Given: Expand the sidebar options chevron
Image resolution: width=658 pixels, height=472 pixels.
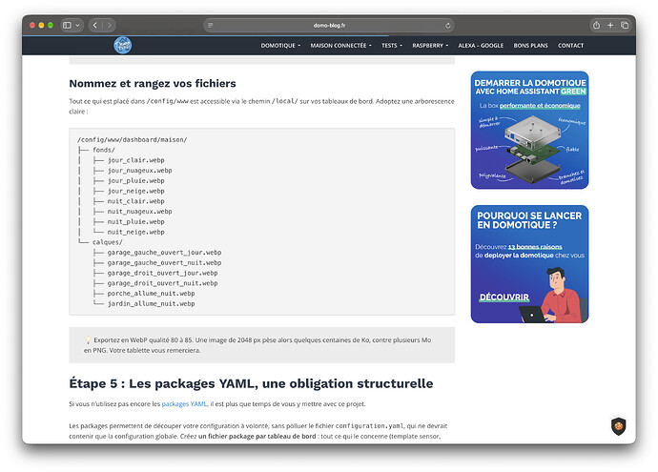Looking at the screenshot, I should coord(77,25).
